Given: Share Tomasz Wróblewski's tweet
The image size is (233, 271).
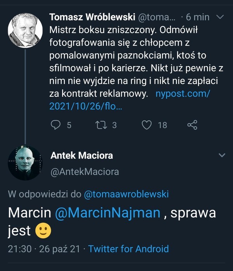Looking at the screenshot, I should coord(192,125).
